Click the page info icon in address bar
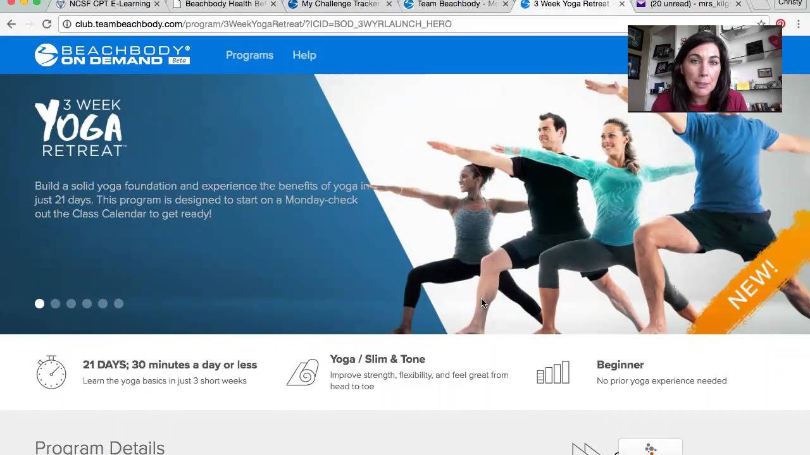The image size is (810, 455). click(66, 24)
